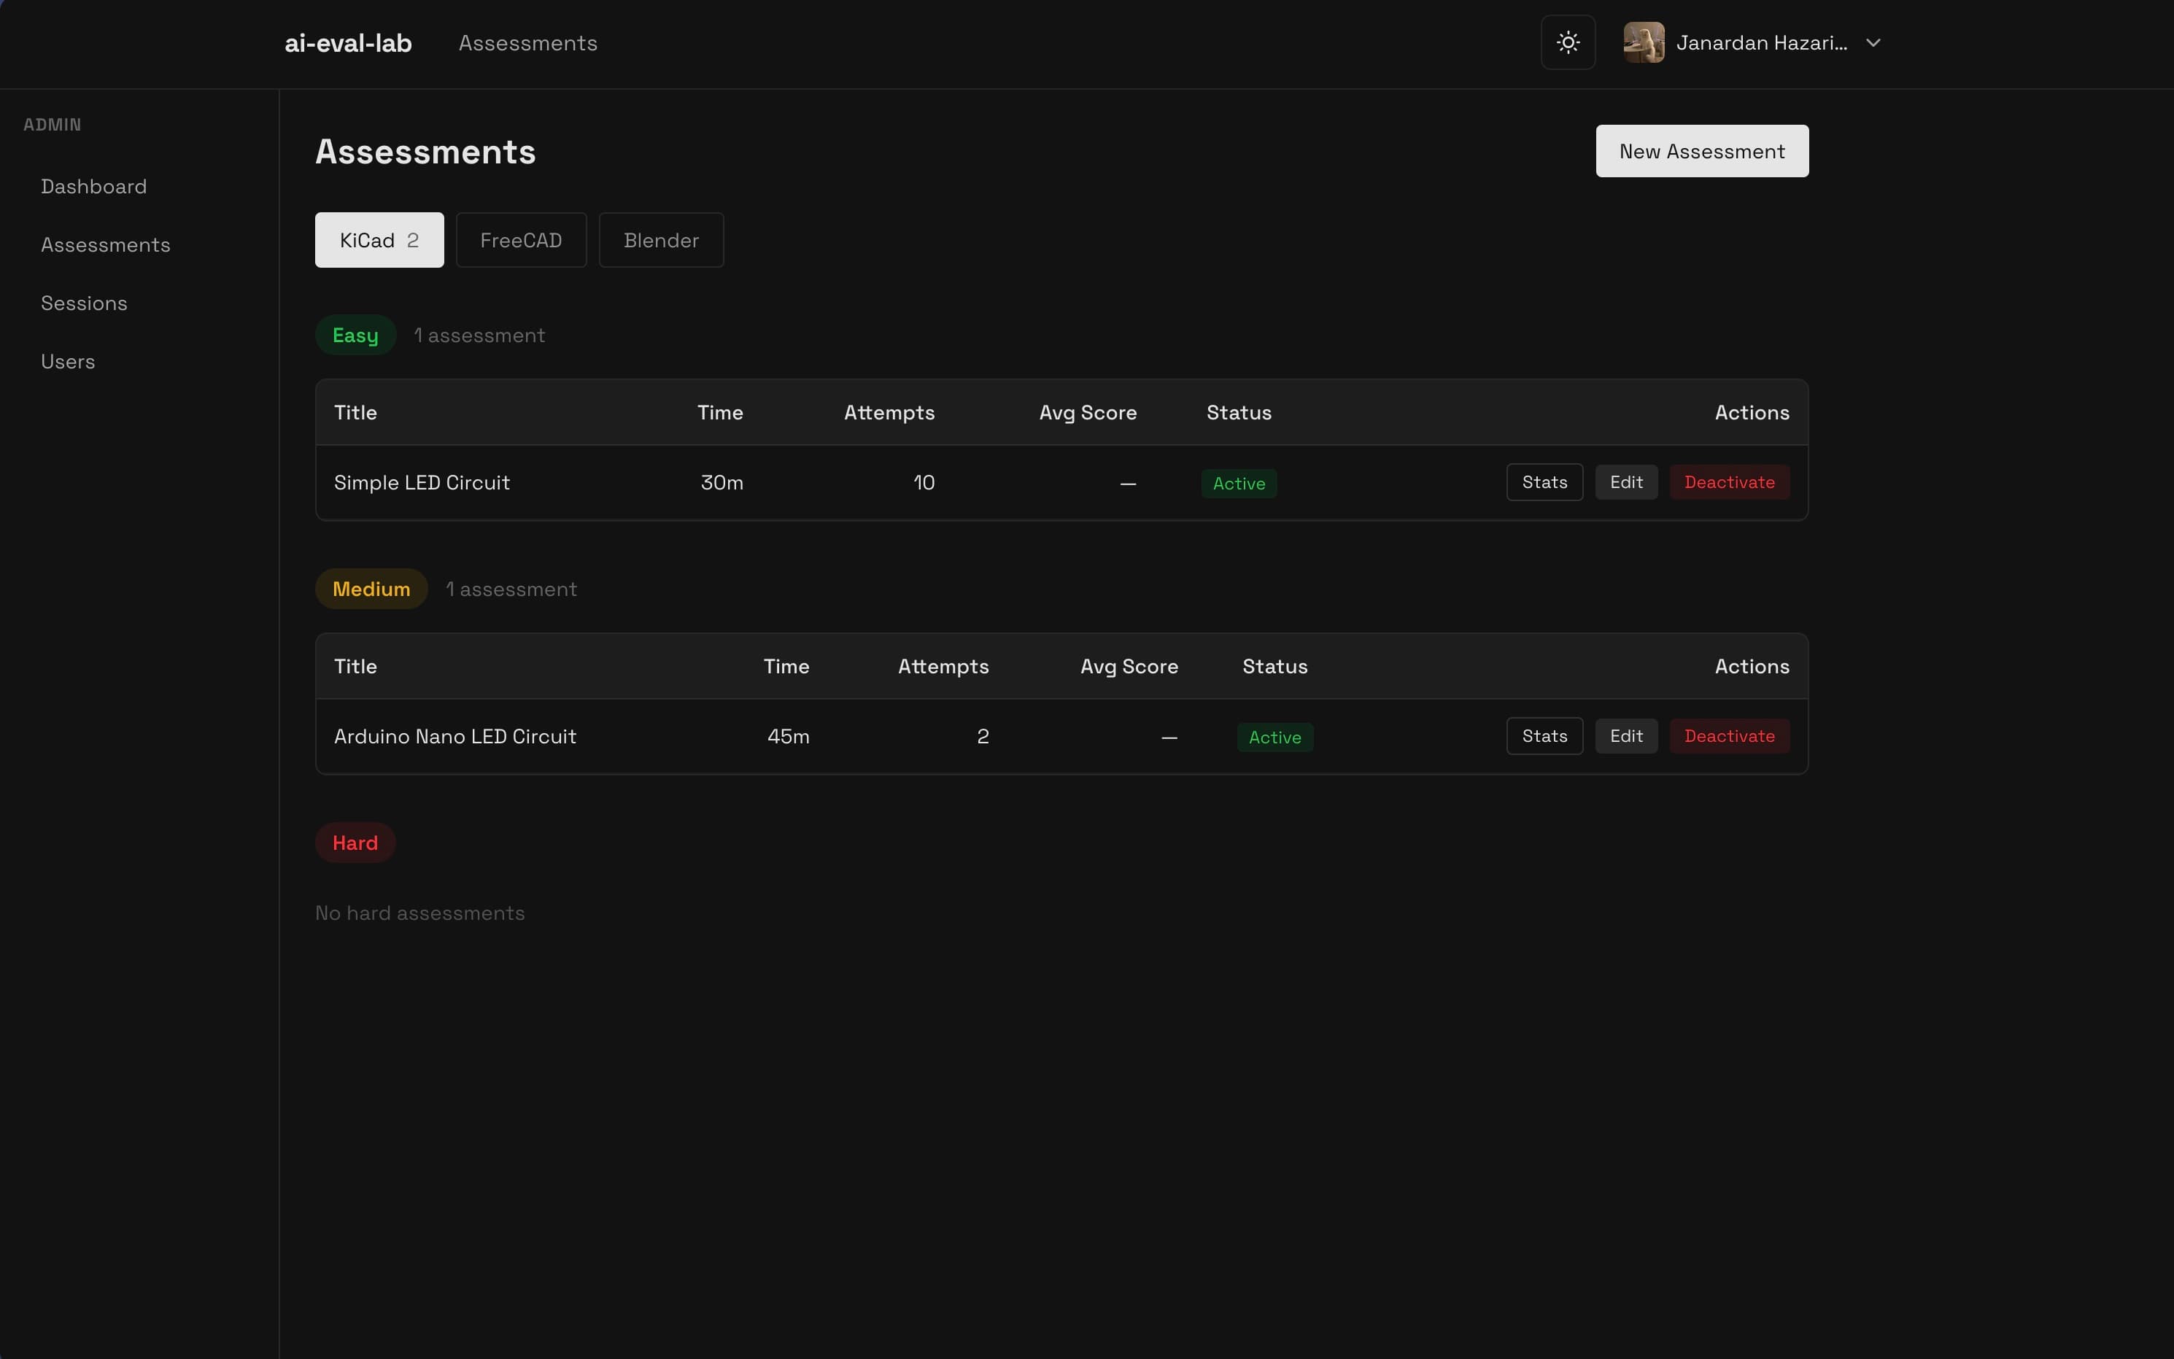Open Assessments in the admin sidebar

(x=105, y=244)
